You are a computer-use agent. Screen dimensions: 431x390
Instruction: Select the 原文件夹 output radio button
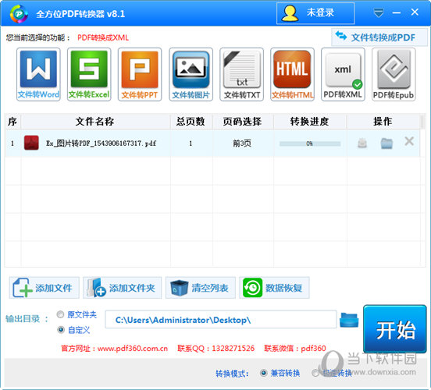(60, 314)
